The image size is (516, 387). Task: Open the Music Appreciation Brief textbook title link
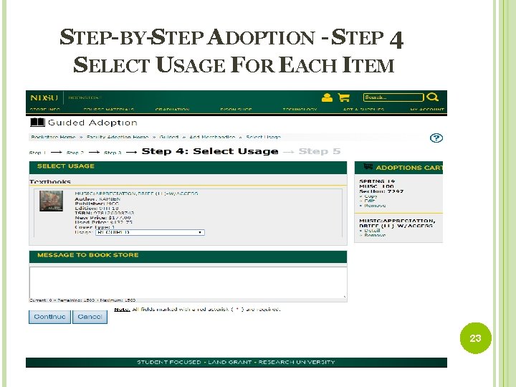coord(136,193)
